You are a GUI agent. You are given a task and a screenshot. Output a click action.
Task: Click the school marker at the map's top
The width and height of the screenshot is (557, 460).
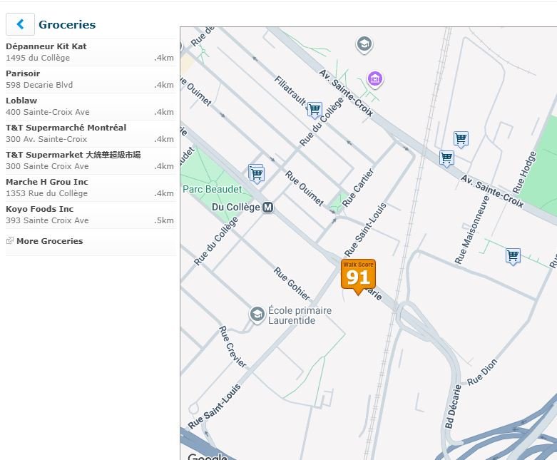[364, 45]
